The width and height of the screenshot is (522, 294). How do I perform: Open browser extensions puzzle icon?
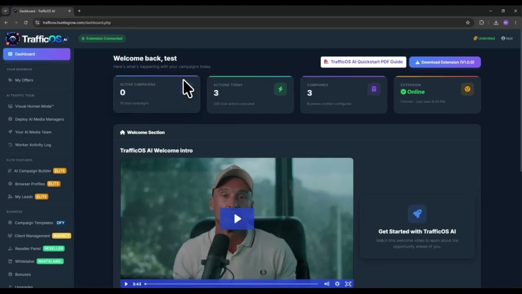point(482,22)
